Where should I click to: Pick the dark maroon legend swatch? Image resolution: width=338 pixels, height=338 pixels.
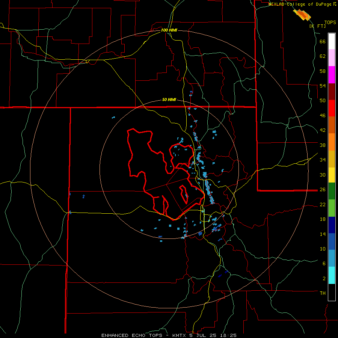pyautogui.click(x=332, y=92)
